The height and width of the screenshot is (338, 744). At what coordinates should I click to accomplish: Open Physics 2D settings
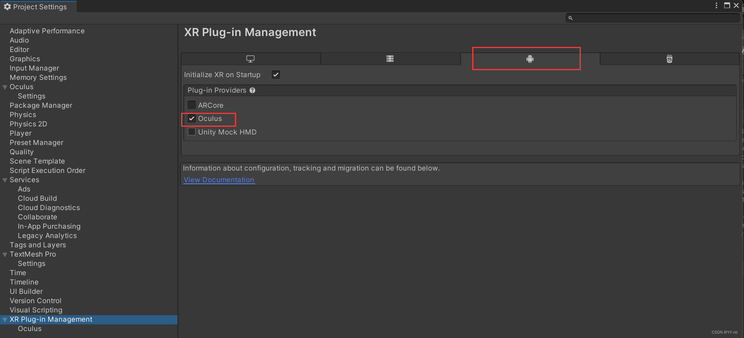click(x=28, y=124)
